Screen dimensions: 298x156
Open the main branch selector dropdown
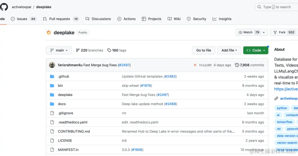(59, 50)
